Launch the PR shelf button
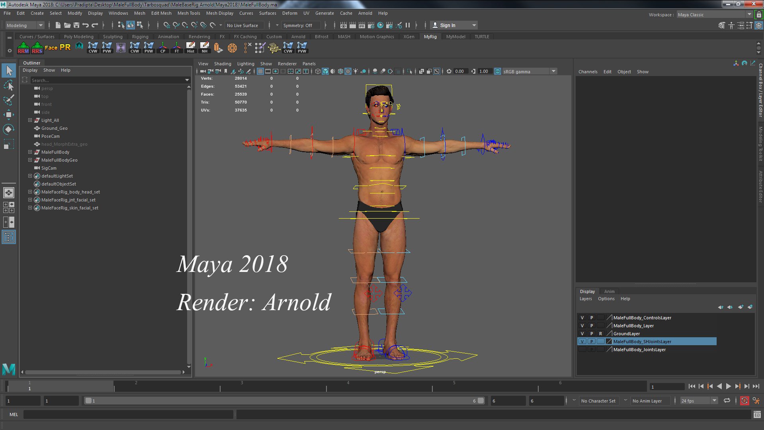This screenshot has height=430, width=764. click(65, 48)
